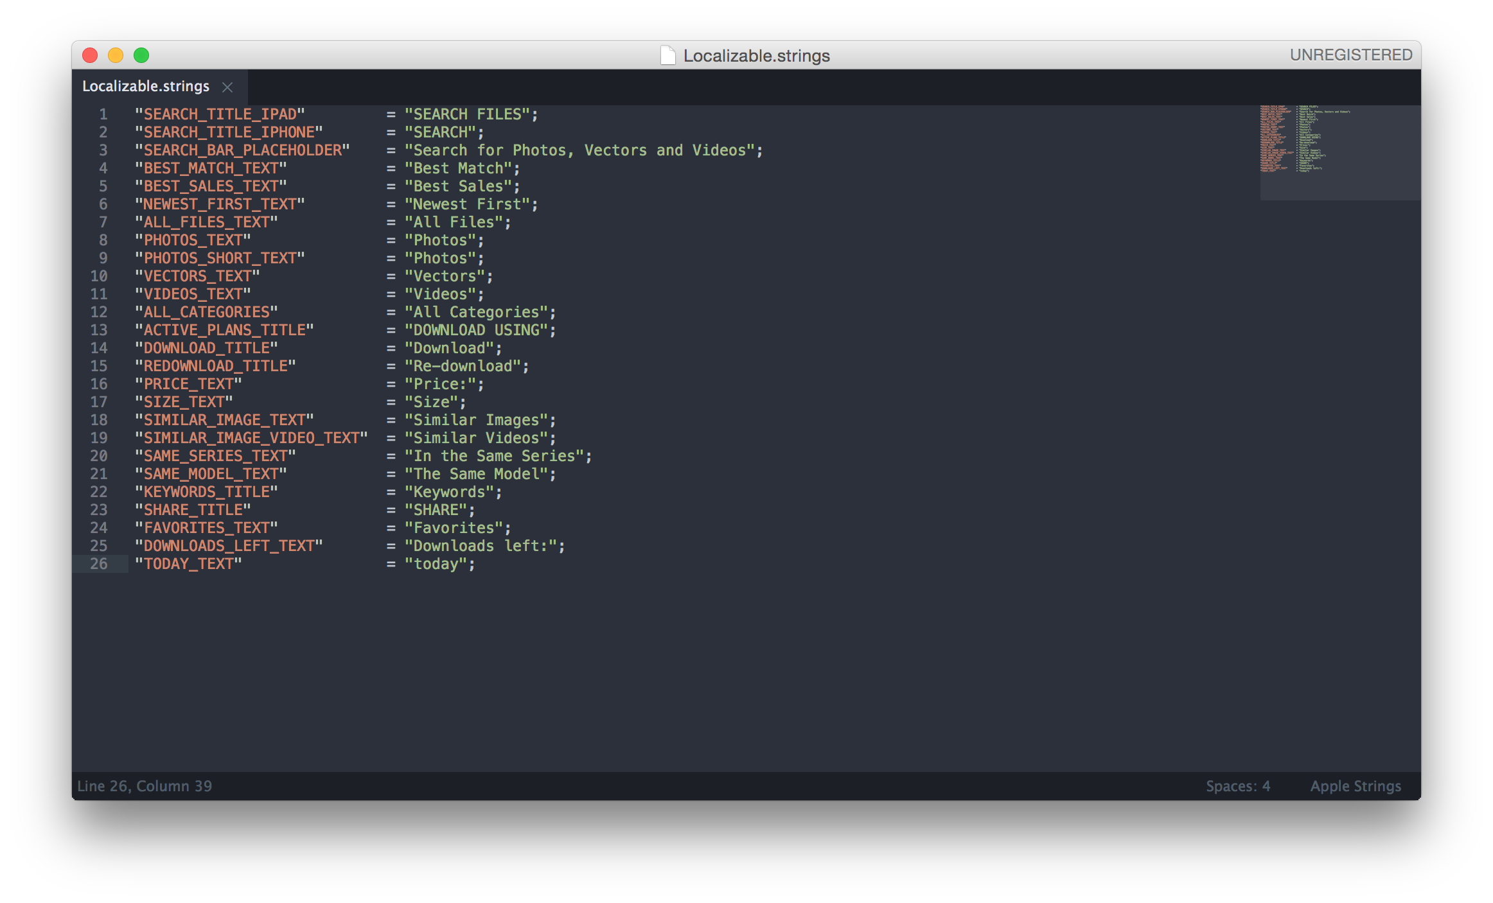The height and width of the screenshot is (903, 1493).
Task: Click the "In the Same Series" value
Action: (494, 455)
